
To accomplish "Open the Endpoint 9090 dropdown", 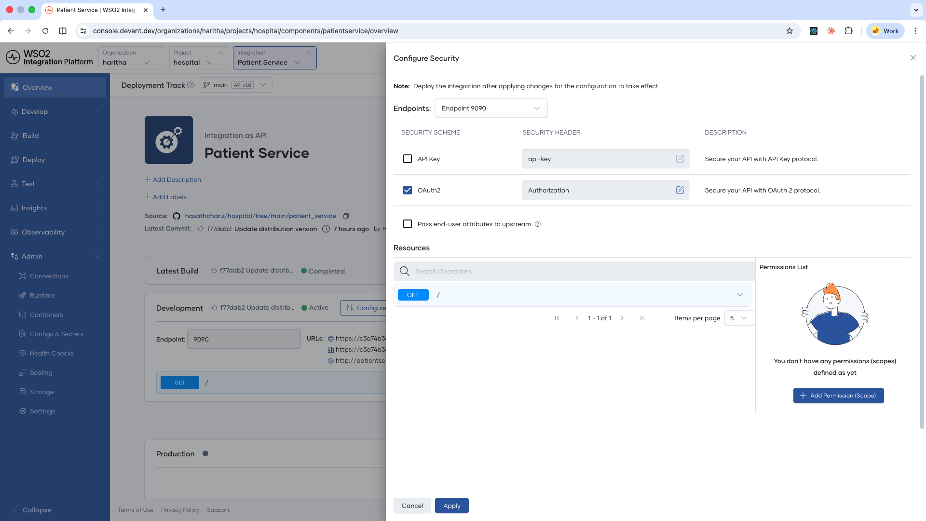I will 491,108.
